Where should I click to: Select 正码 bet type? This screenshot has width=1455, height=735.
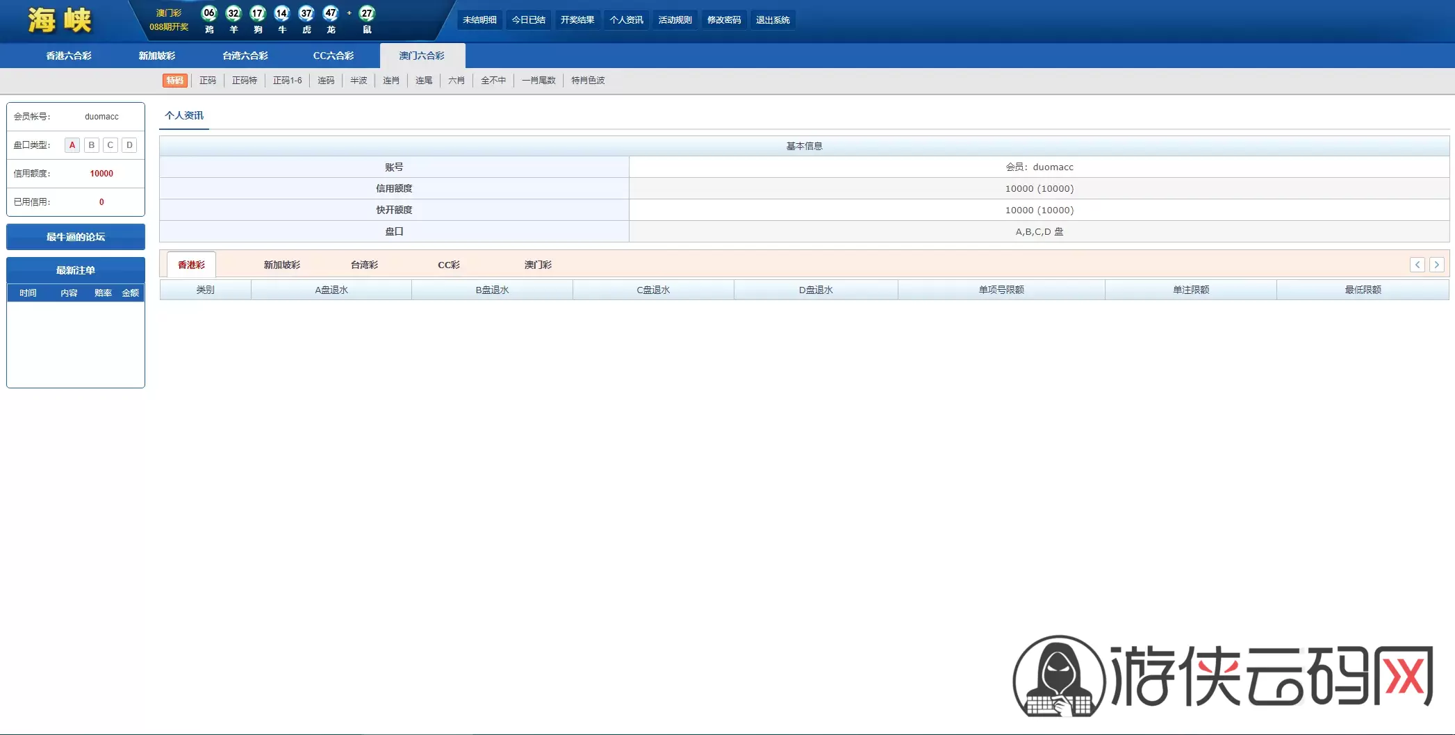(x=208, y=81)
